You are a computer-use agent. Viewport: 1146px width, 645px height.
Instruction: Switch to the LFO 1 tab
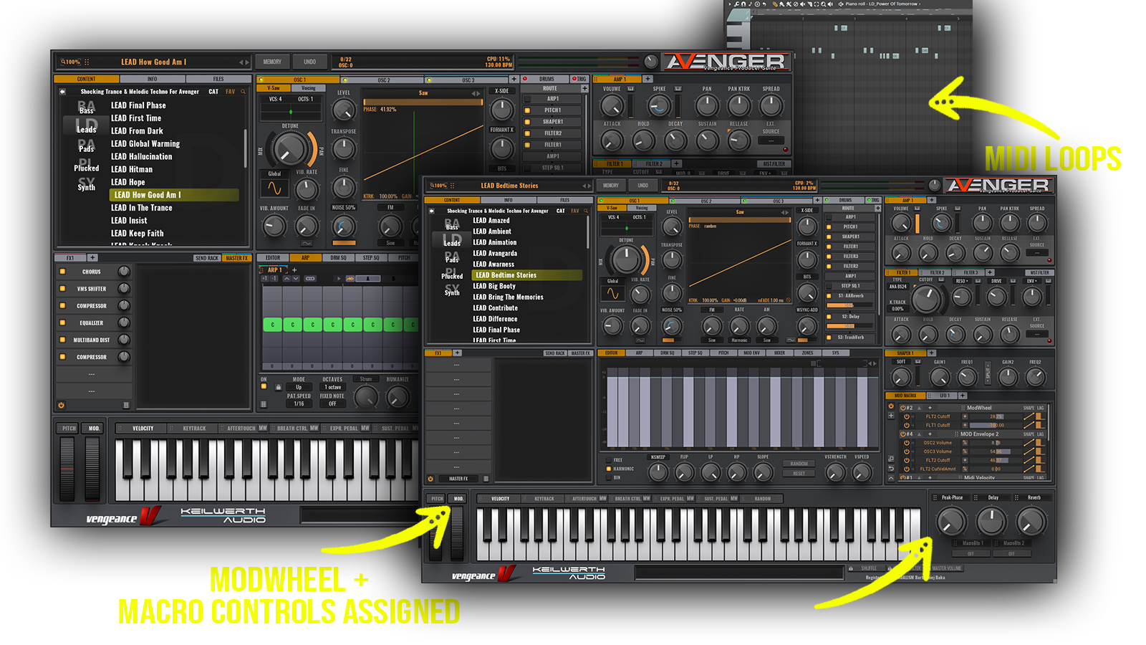coord(944,396)
